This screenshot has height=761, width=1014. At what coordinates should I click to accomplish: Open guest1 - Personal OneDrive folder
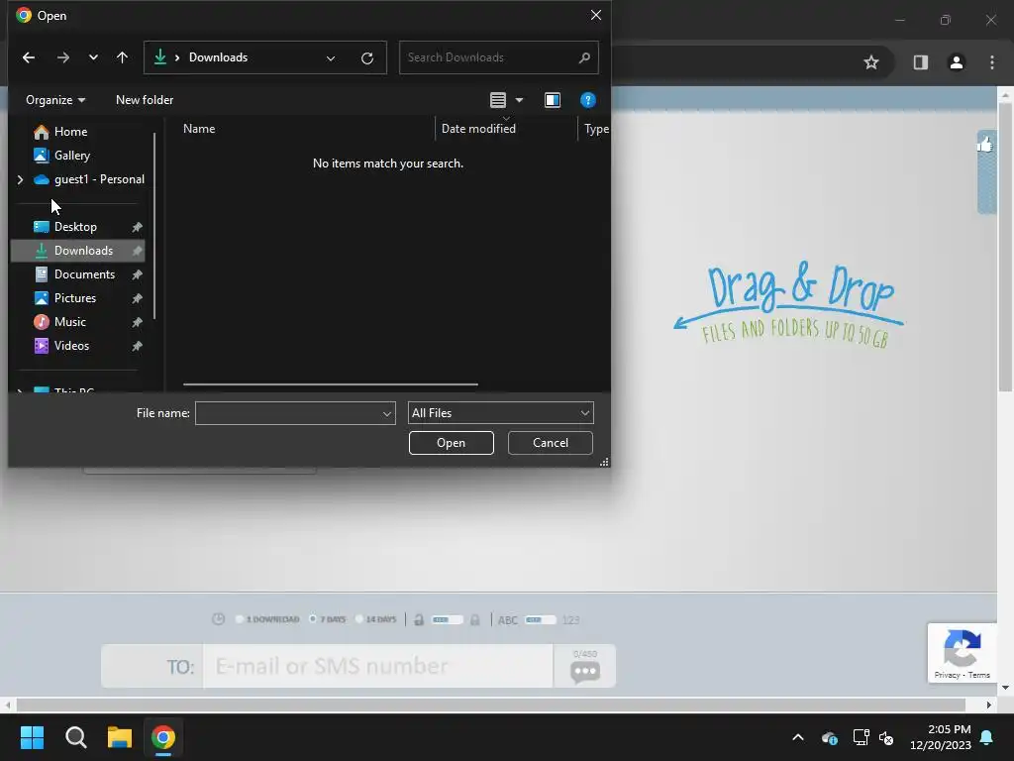pos(99,179)
